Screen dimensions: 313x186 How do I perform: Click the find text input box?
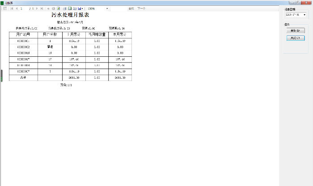click(118, 8)
